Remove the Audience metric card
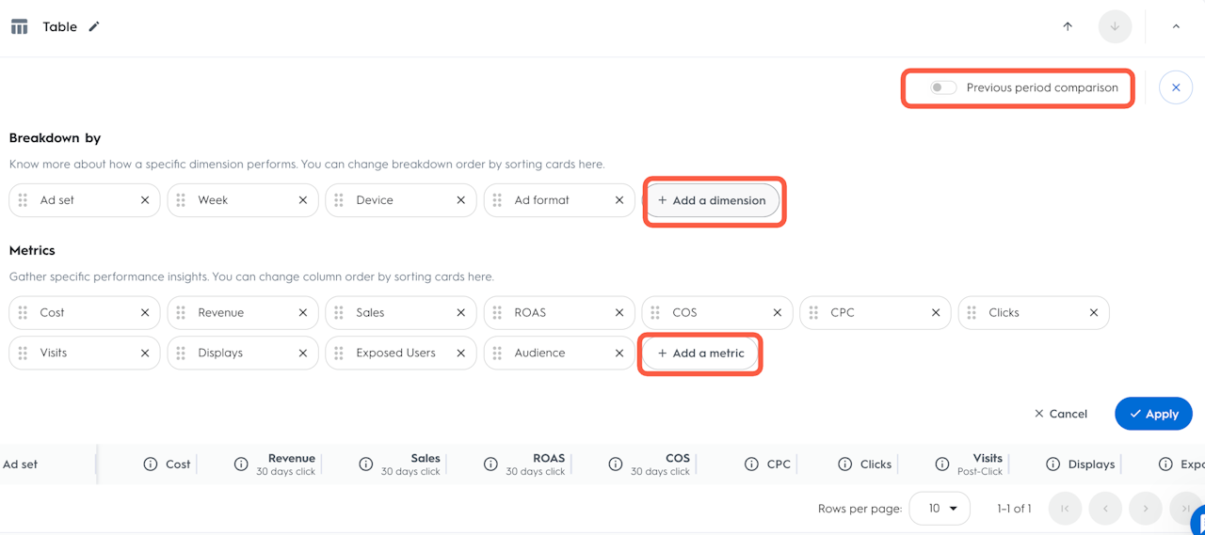This screenshot has width=1205, height=535. 619,354
